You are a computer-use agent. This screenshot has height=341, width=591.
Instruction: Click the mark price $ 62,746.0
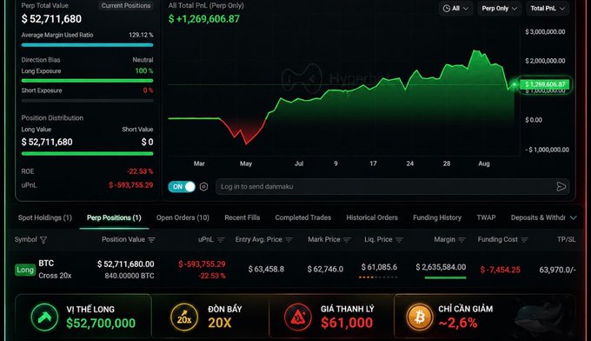(x=325, y=270)
